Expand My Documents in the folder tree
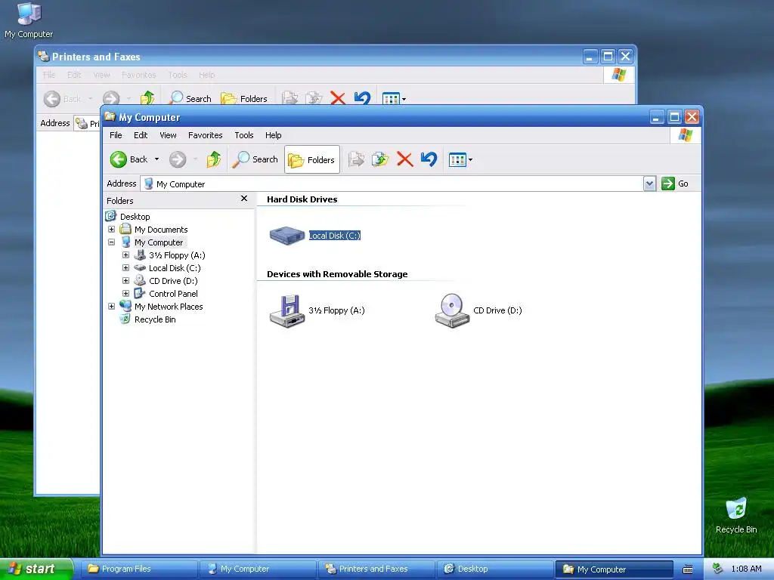The width and height of the screenshot is (774, 580). click(x=112, y=230)
